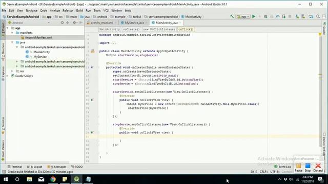Expand the res folder
Image resolution: width=328 pixels, height=184 pixels.
12,71
